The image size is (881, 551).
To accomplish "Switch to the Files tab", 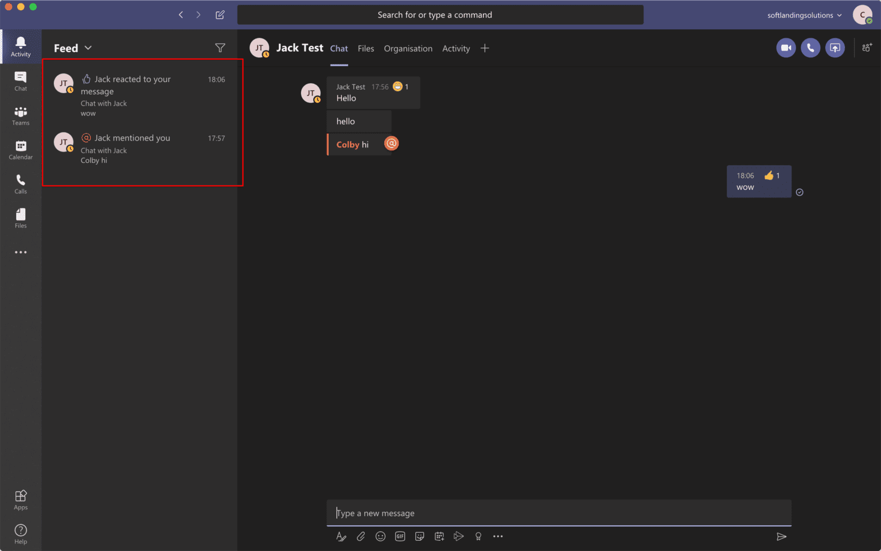I will click(365, 48).
